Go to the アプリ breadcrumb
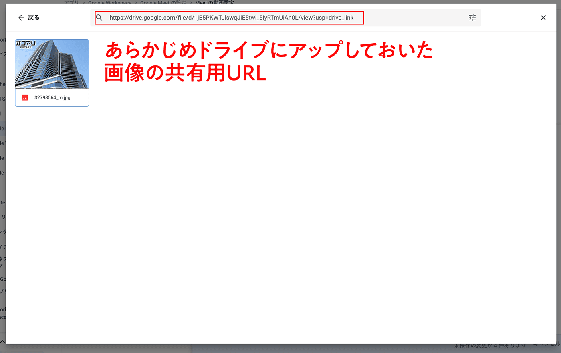The height and width of the screenshot is (353, 561). pos(71,2)
